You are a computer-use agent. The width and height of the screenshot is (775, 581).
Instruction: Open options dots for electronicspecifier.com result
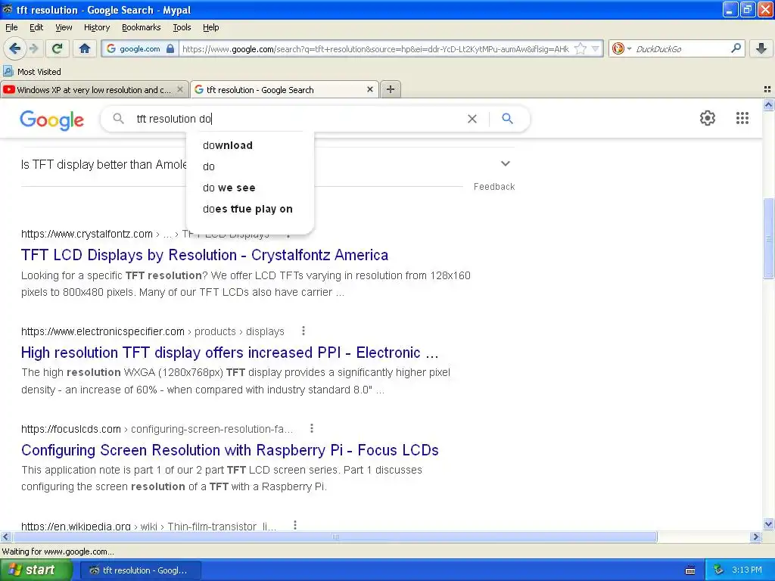[x=303, y=331]
